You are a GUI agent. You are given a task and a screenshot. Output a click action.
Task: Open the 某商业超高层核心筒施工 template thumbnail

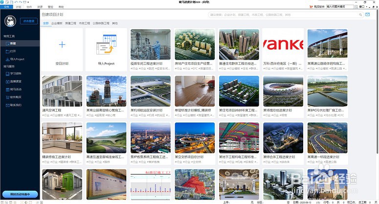click(x=106, y=91)
